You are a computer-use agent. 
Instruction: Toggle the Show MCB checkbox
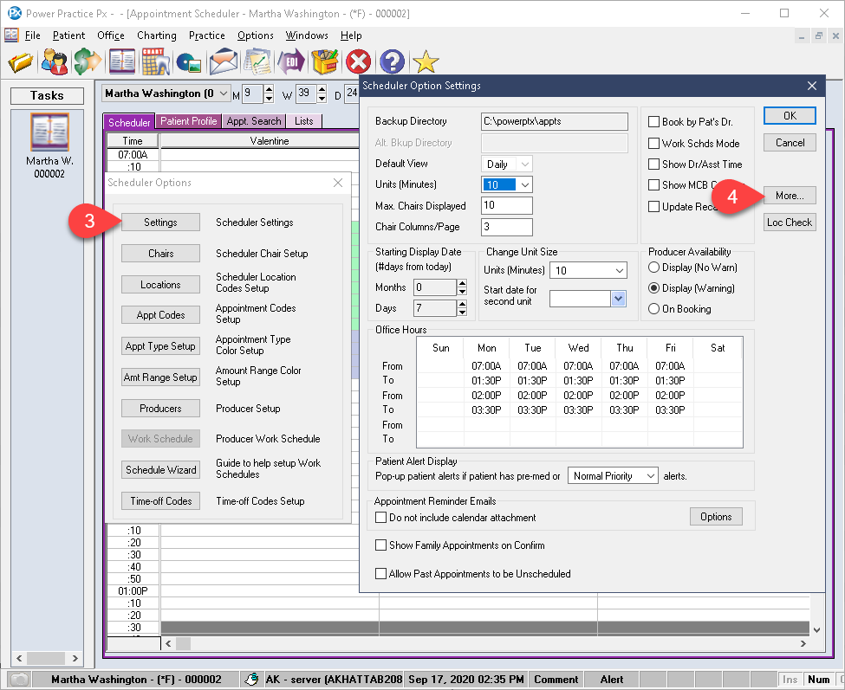(x=653, y=185)
